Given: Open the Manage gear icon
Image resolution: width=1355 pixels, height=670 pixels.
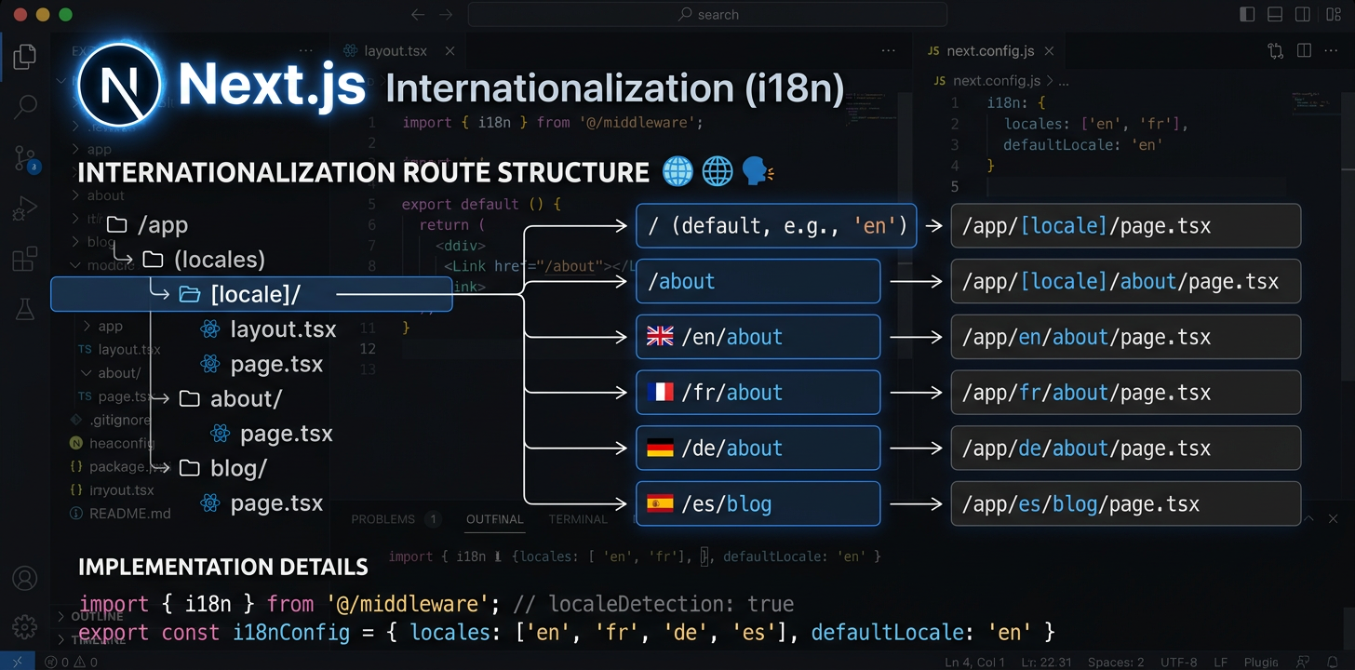Looking at the screenshot, I should [25, 626].
